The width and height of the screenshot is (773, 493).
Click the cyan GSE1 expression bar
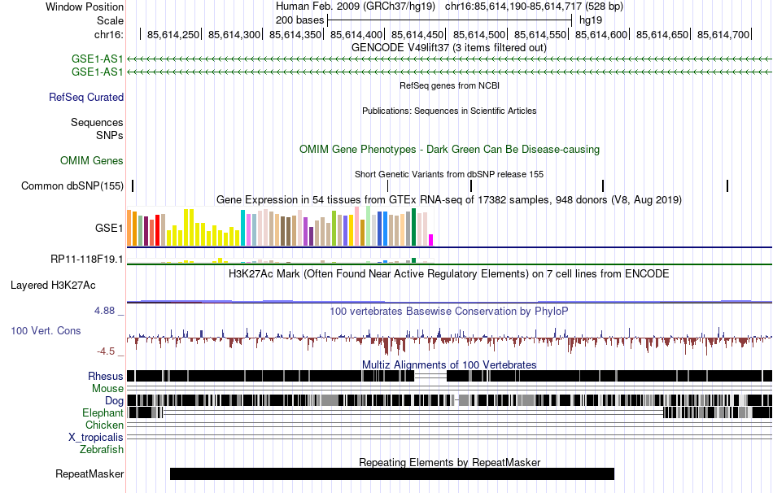242,228
